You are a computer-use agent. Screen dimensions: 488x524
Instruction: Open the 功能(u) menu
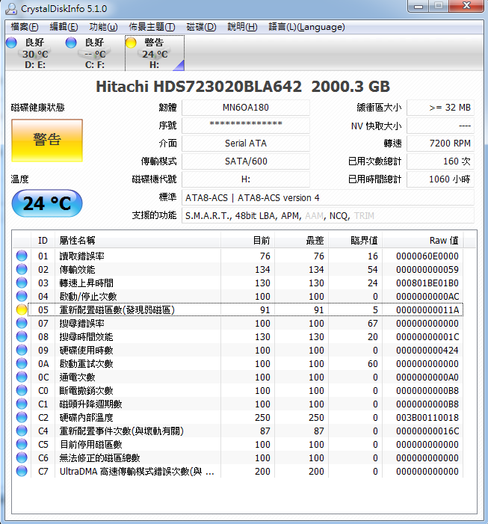103,27
